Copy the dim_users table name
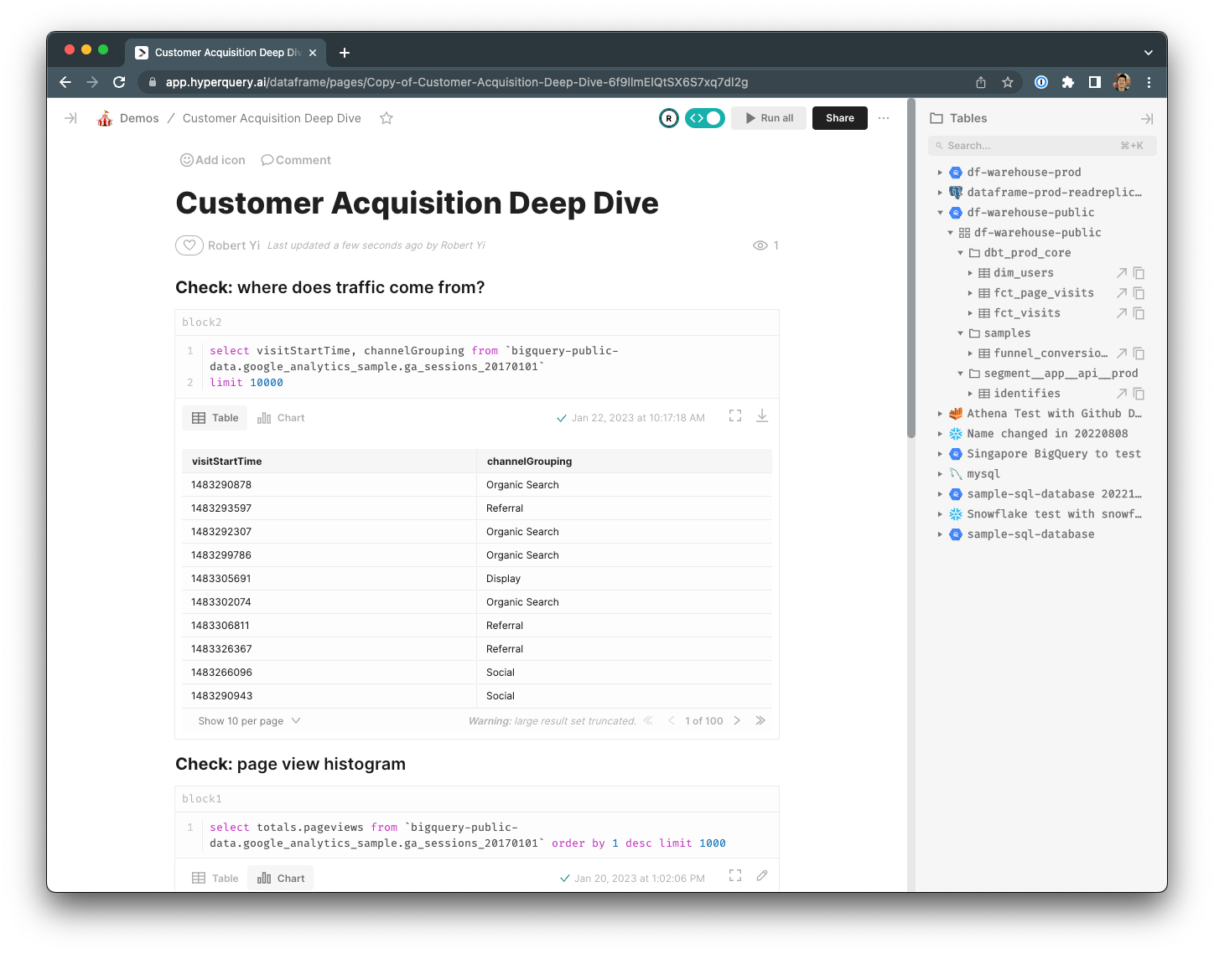Screen dimensions: 1214x954 click(x=1138, y=272)
